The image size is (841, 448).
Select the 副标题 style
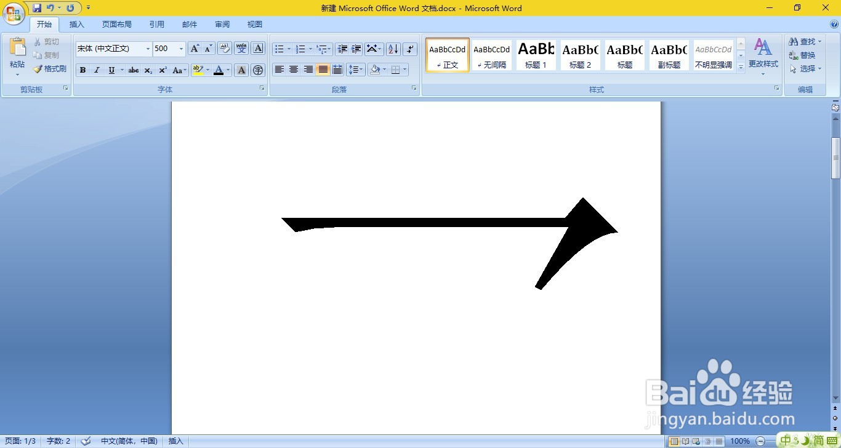(669, 55)
